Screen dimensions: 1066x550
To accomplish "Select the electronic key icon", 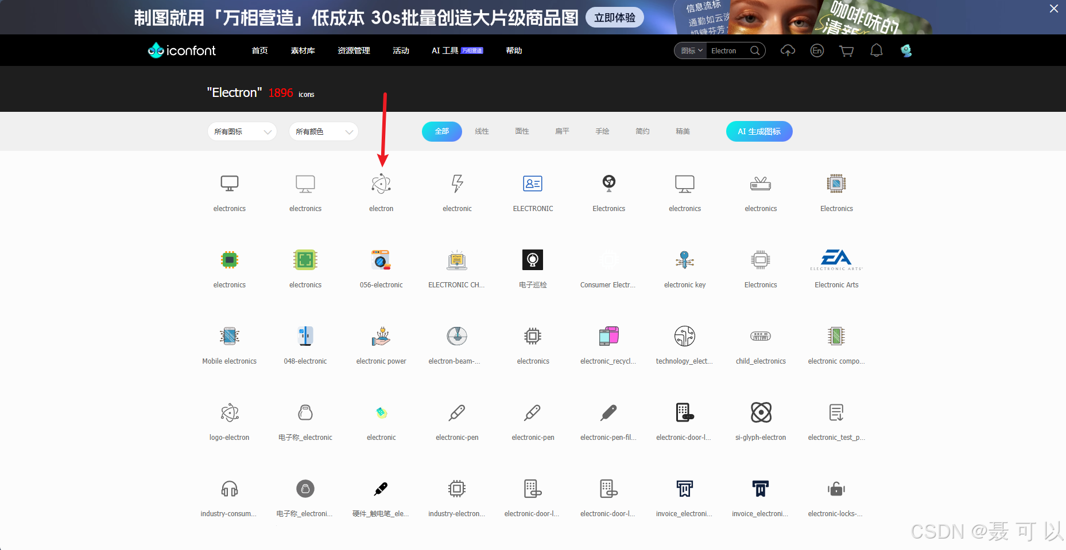I will pyautogui.click(x=684, y=260).
